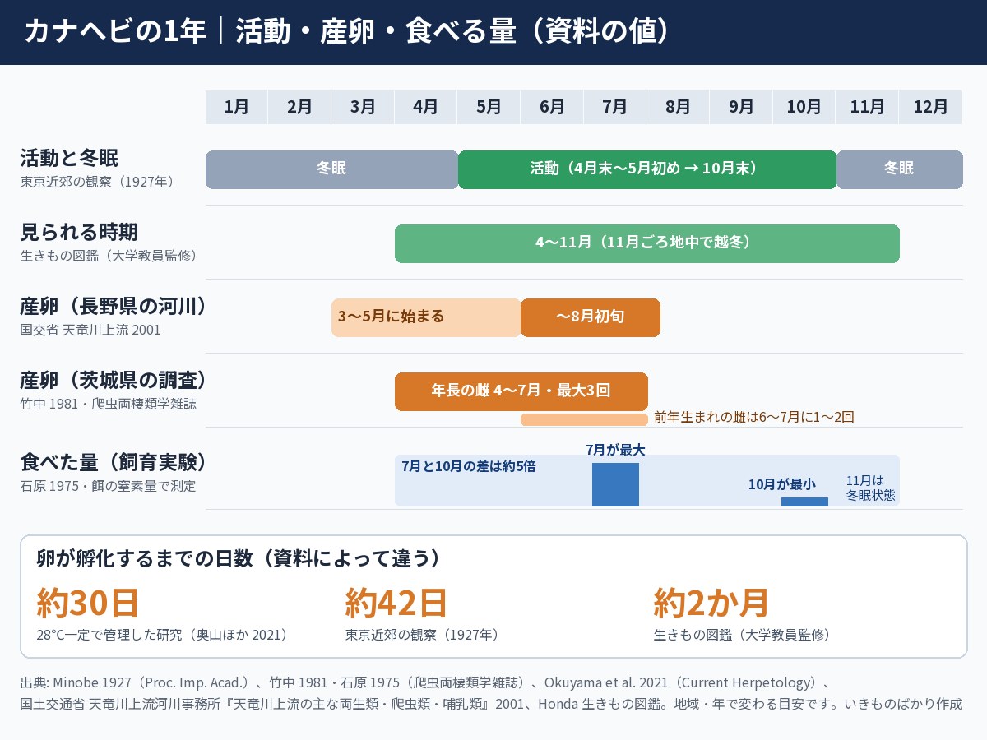Click the 12月 month header cell

click(930, 107)
